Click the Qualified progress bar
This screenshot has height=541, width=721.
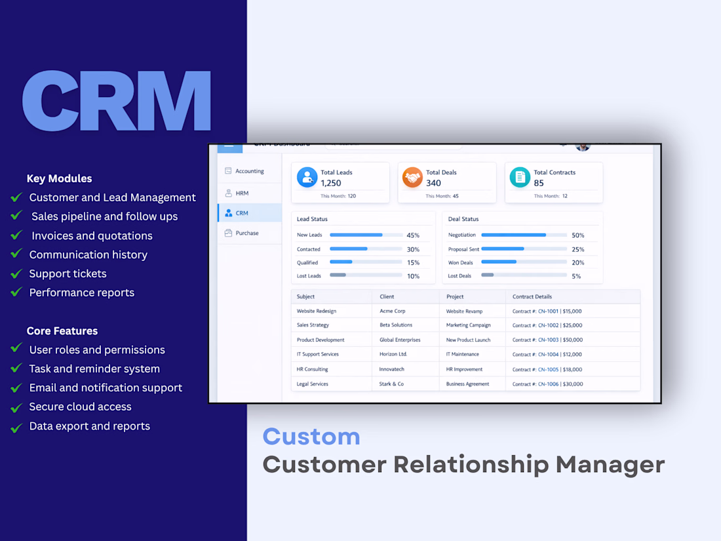click(x=366, y=262)
